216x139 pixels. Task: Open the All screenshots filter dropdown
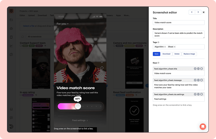pos(40,37)
